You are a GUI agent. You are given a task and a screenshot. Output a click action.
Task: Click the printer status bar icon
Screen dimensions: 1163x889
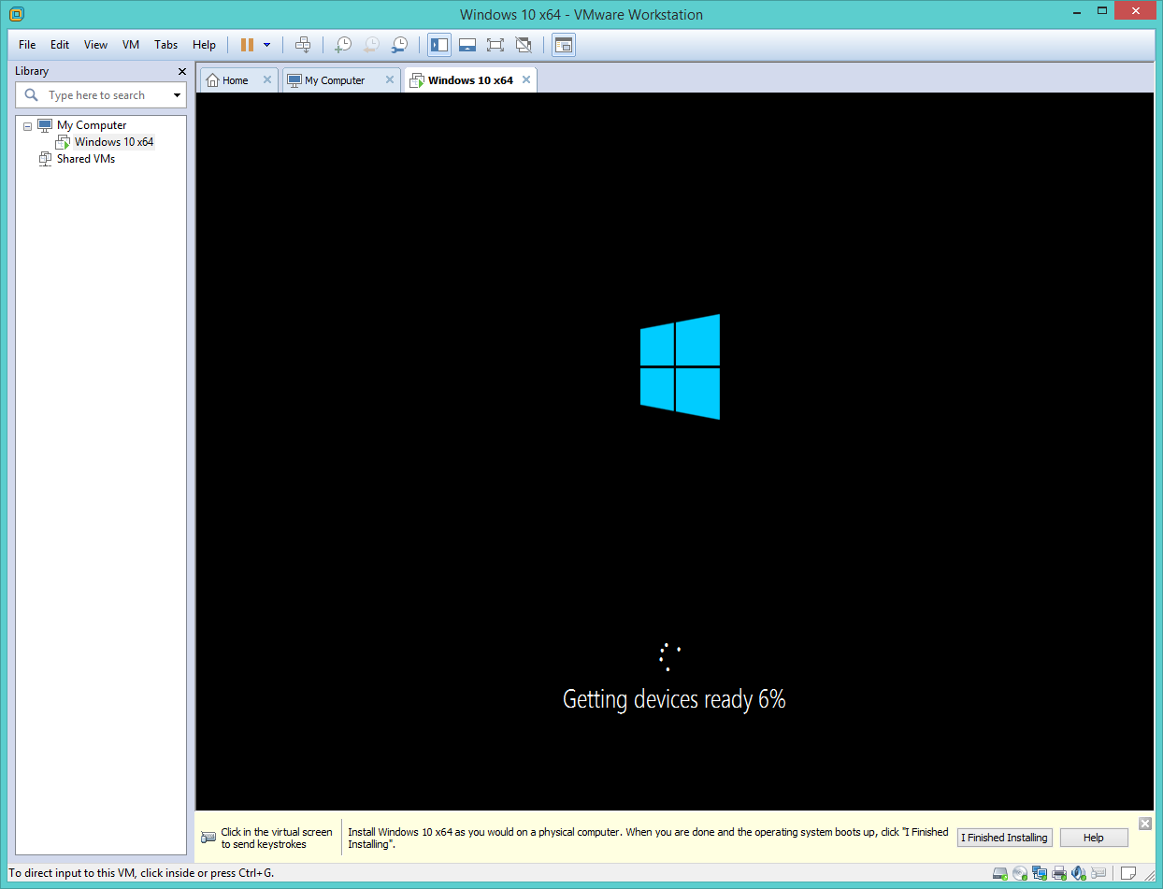1059,874
